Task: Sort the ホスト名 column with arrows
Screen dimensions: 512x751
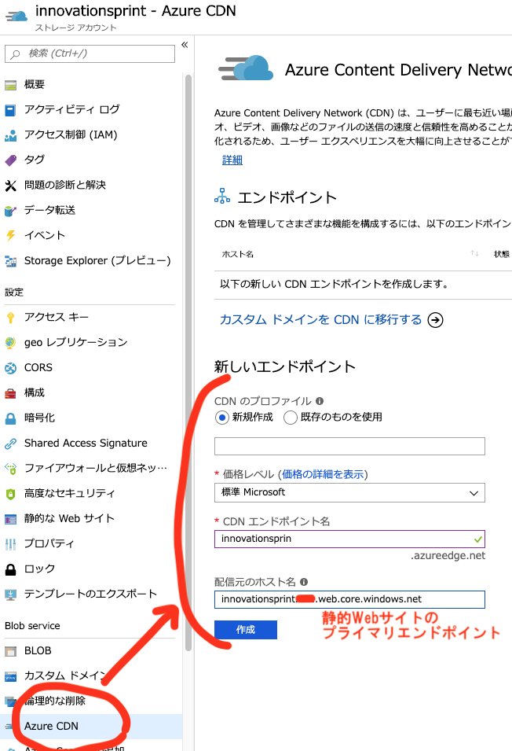Action: pos(474,253)
